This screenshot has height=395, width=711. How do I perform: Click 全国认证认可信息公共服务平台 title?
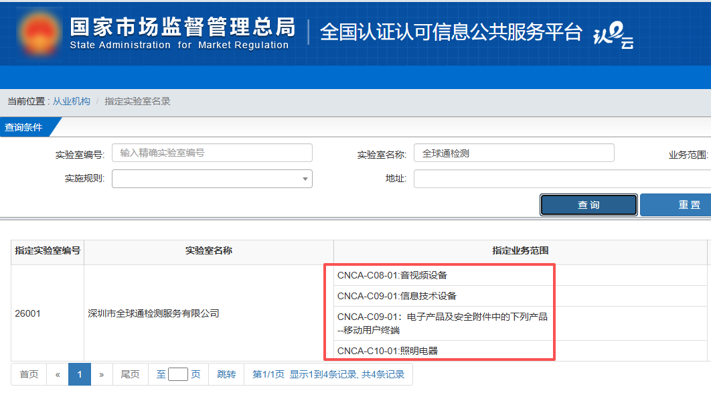[x=451, y=32]
